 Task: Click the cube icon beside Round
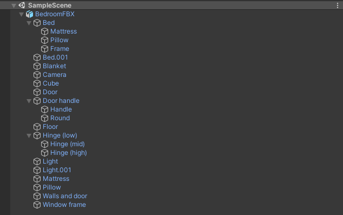tap(44, 118)
